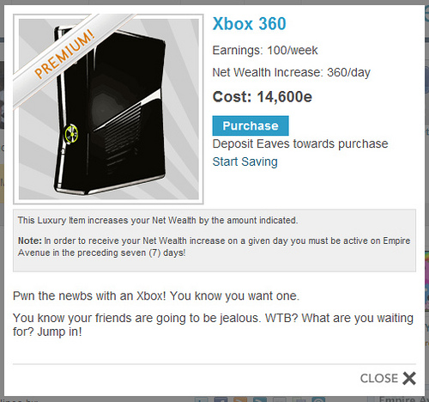Screen dimensions: 429x402
Task: Click the green power button on the Xbox
Action: pos(71,134)
